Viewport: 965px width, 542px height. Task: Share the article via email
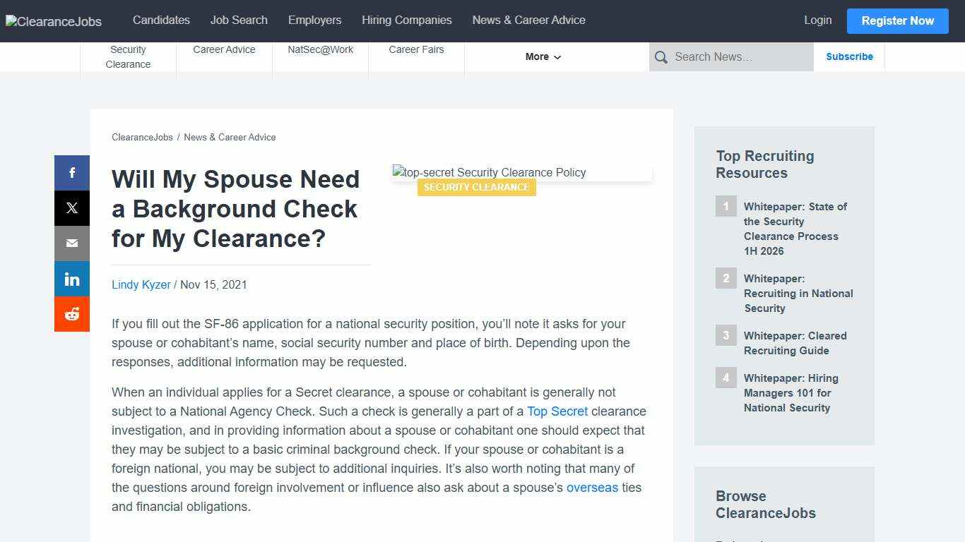point(71,243)
